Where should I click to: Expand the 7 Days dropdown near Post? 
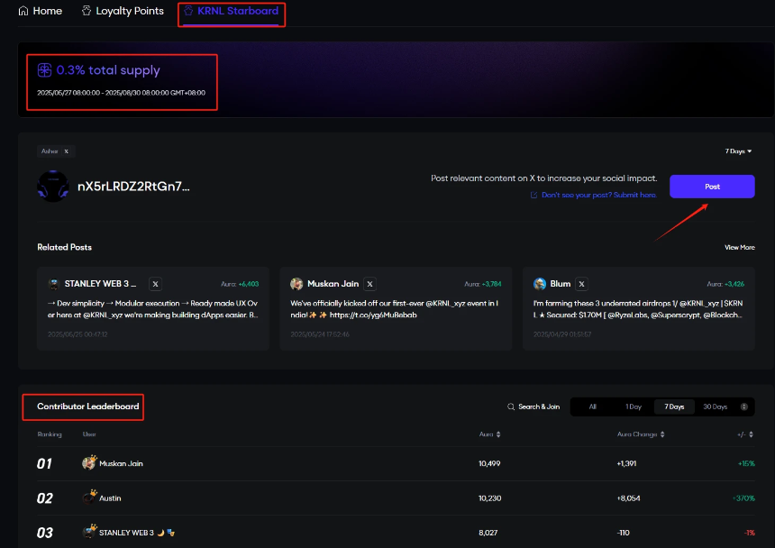739,151
